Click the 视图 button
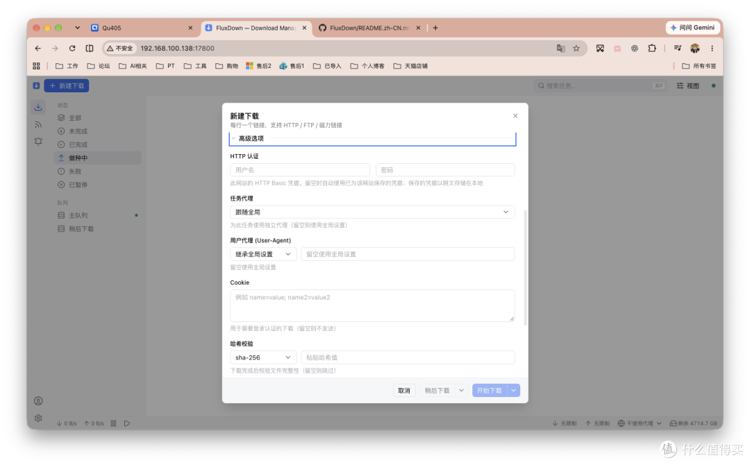This screenshot has width=750, height=465. [687, 85]
